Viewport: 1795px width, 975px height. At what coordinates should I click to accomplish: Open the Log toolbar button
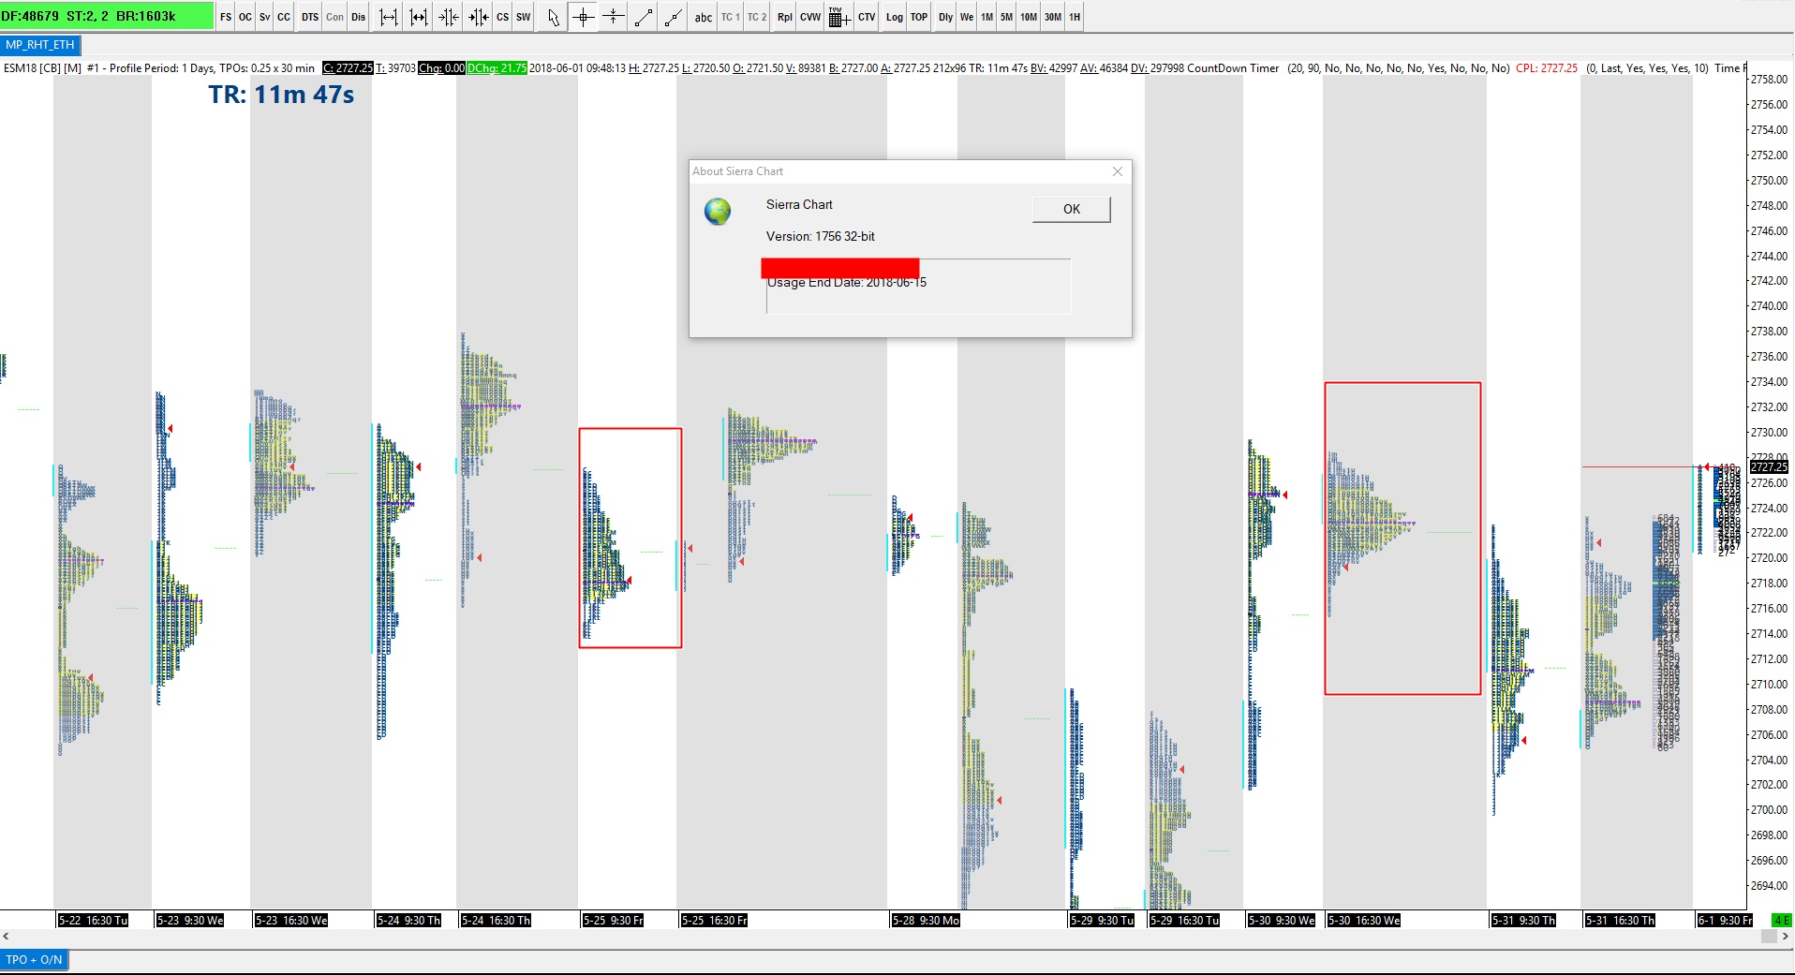click(895, 17)
